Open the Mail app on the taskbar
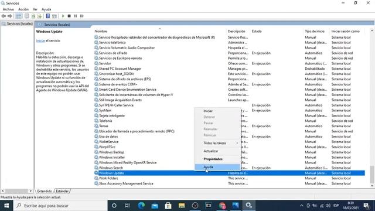The height and width of the screenshot is (211, 375). point(155,206)
